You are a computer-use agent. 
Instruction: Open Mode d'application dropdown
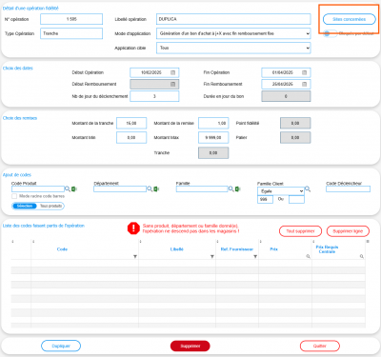(x=233, y=33)
